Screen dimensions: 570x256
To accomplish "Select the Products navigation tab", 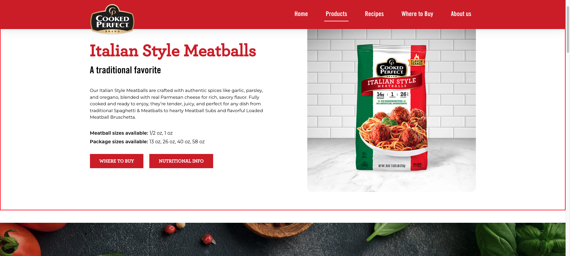I will [336, 14].
